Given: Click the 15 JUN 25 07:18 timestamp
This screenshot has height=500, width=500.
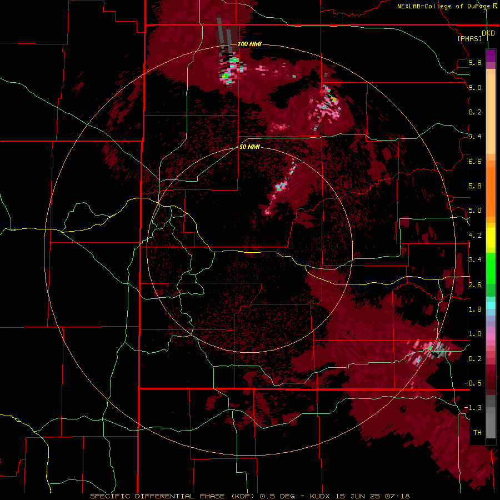Looking at the screenshot, I should [372, 496].
